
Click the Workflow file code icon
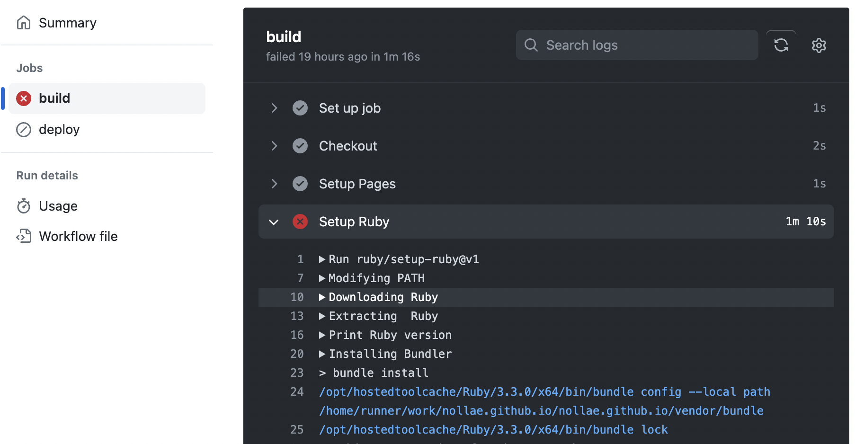point(24,236)
